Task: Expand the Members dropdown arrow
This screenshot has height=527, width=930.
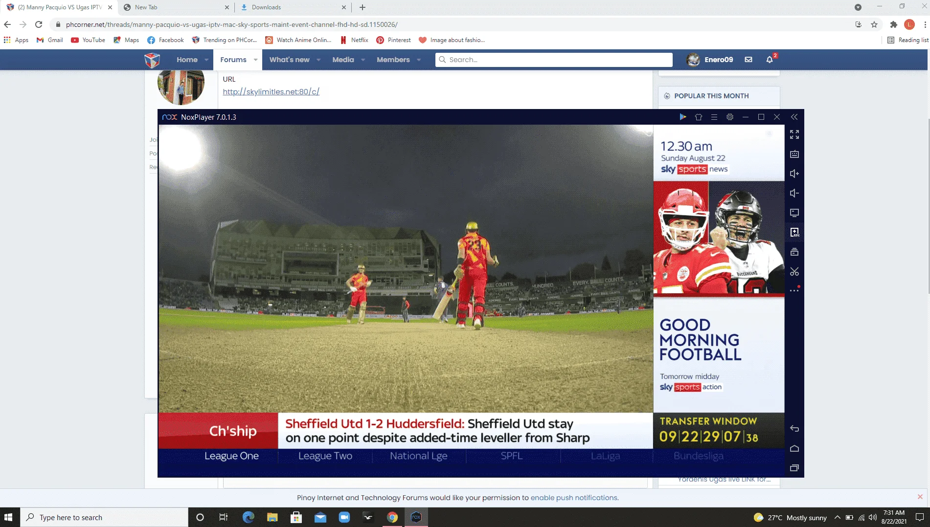Action: pyautogui.click(x=419, y=60)
